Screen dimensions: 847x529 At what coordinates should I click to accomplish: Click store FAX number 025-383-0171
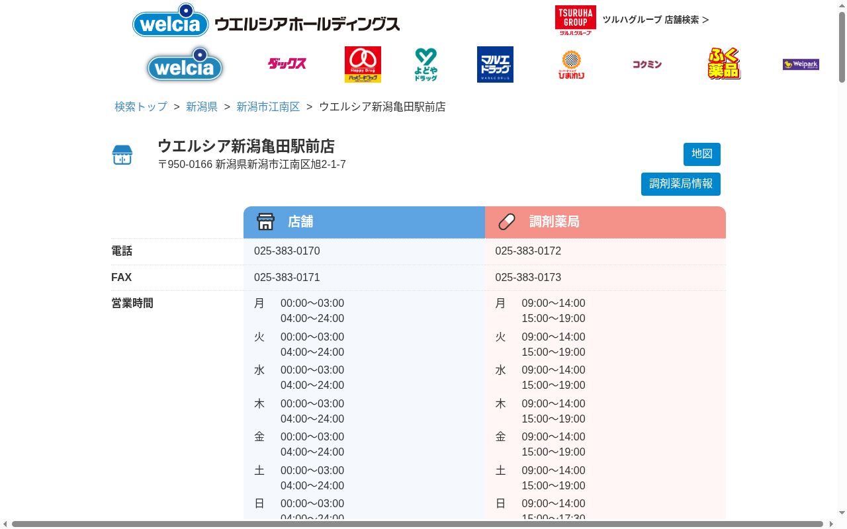pos(287,278)
